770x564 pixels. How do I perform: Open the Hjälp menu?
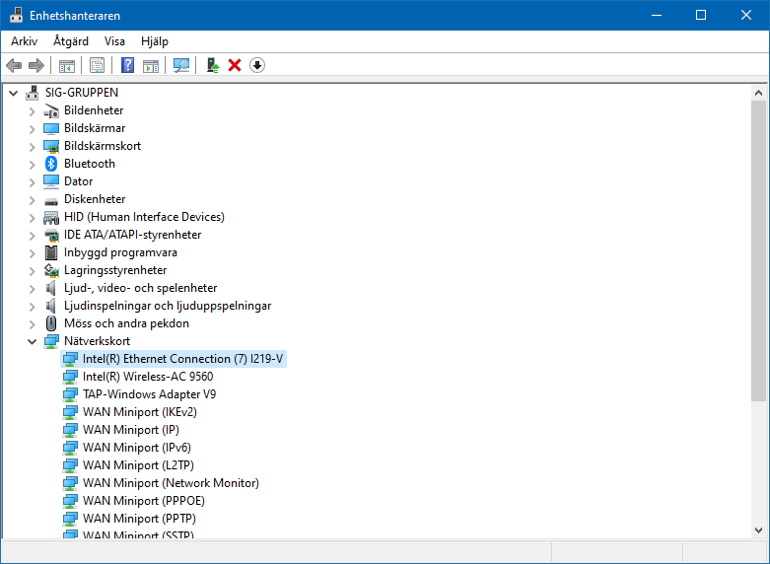(x=154, y=41)
